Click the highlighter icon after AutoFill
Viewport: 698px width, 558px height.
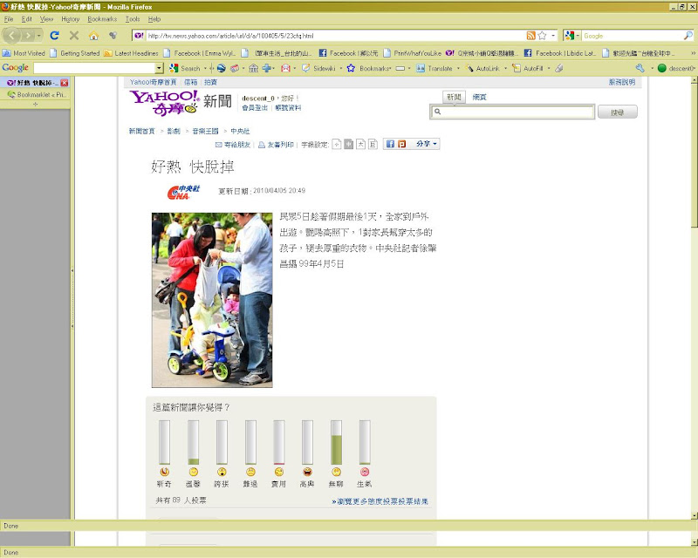(x=559, y=68)
